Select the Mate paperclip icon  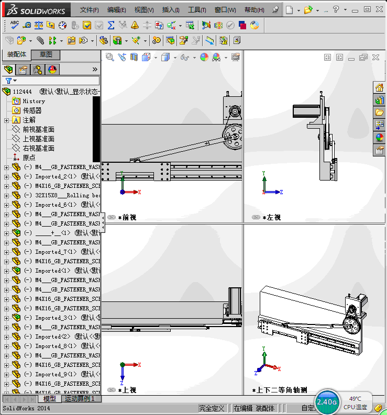[40, 40]
